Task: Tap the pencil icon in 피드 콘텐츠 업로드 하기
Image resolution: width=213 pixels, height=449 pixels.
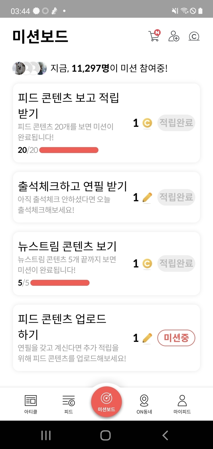Action: click(147, 338)
